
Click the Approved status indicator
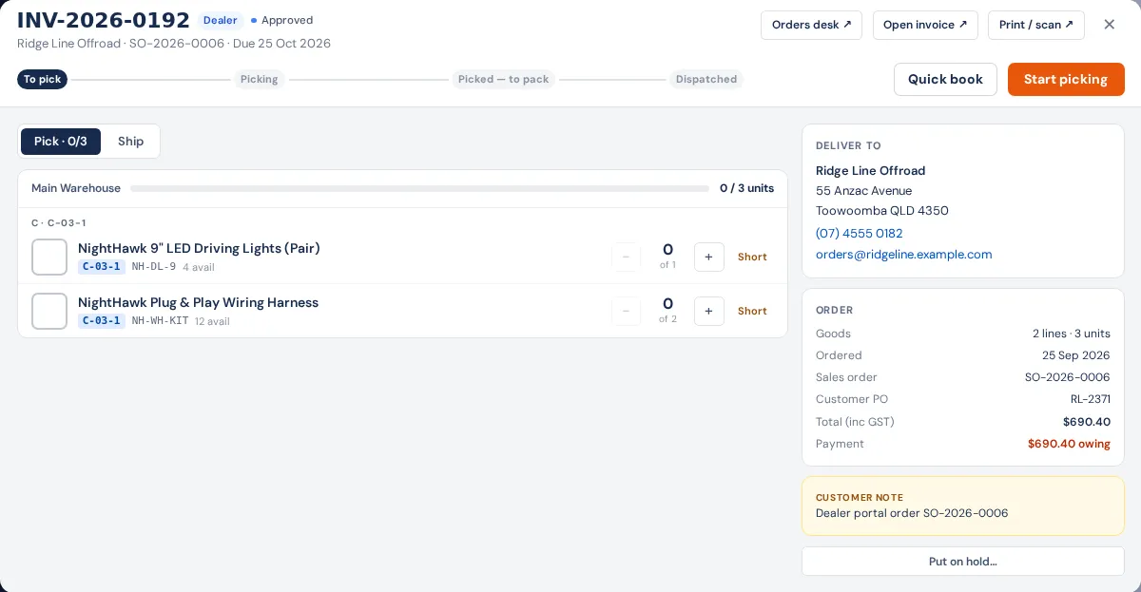pos(281,20)
